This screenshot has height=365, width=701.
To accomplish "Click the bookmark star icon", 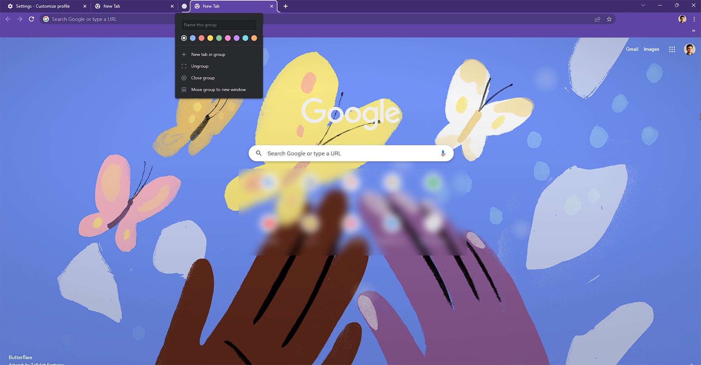I will (609, 19).
